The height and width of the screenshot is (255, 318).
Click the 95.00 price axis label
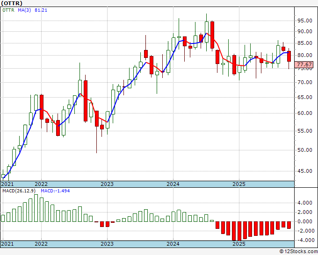click(x=305, y=21)
